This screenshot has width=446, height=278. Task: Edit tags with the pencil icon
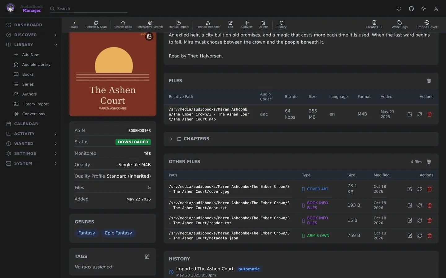147,257
